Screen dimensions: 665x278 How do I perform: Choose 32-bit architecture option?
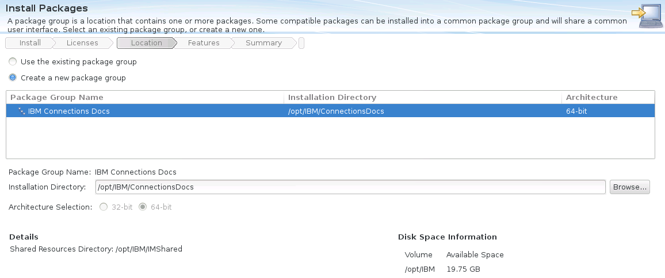pos(104,207)
